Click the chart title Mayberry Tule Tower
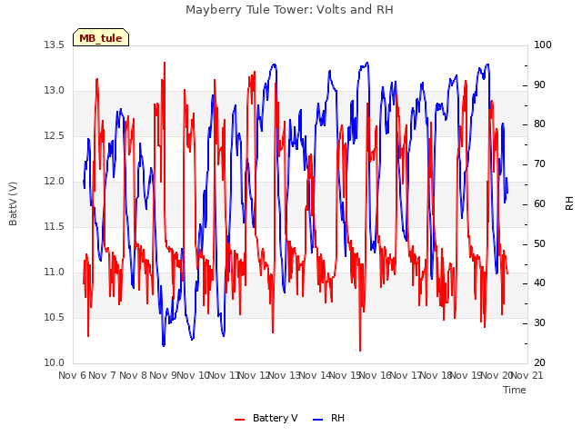Screen dimensions: 582x436 tap(289, 9)
